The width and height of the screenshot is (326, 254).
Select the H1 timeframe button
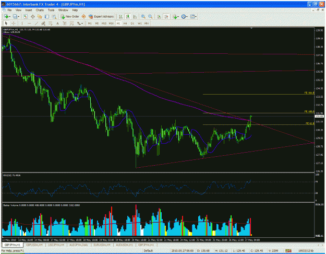(118, 24)
